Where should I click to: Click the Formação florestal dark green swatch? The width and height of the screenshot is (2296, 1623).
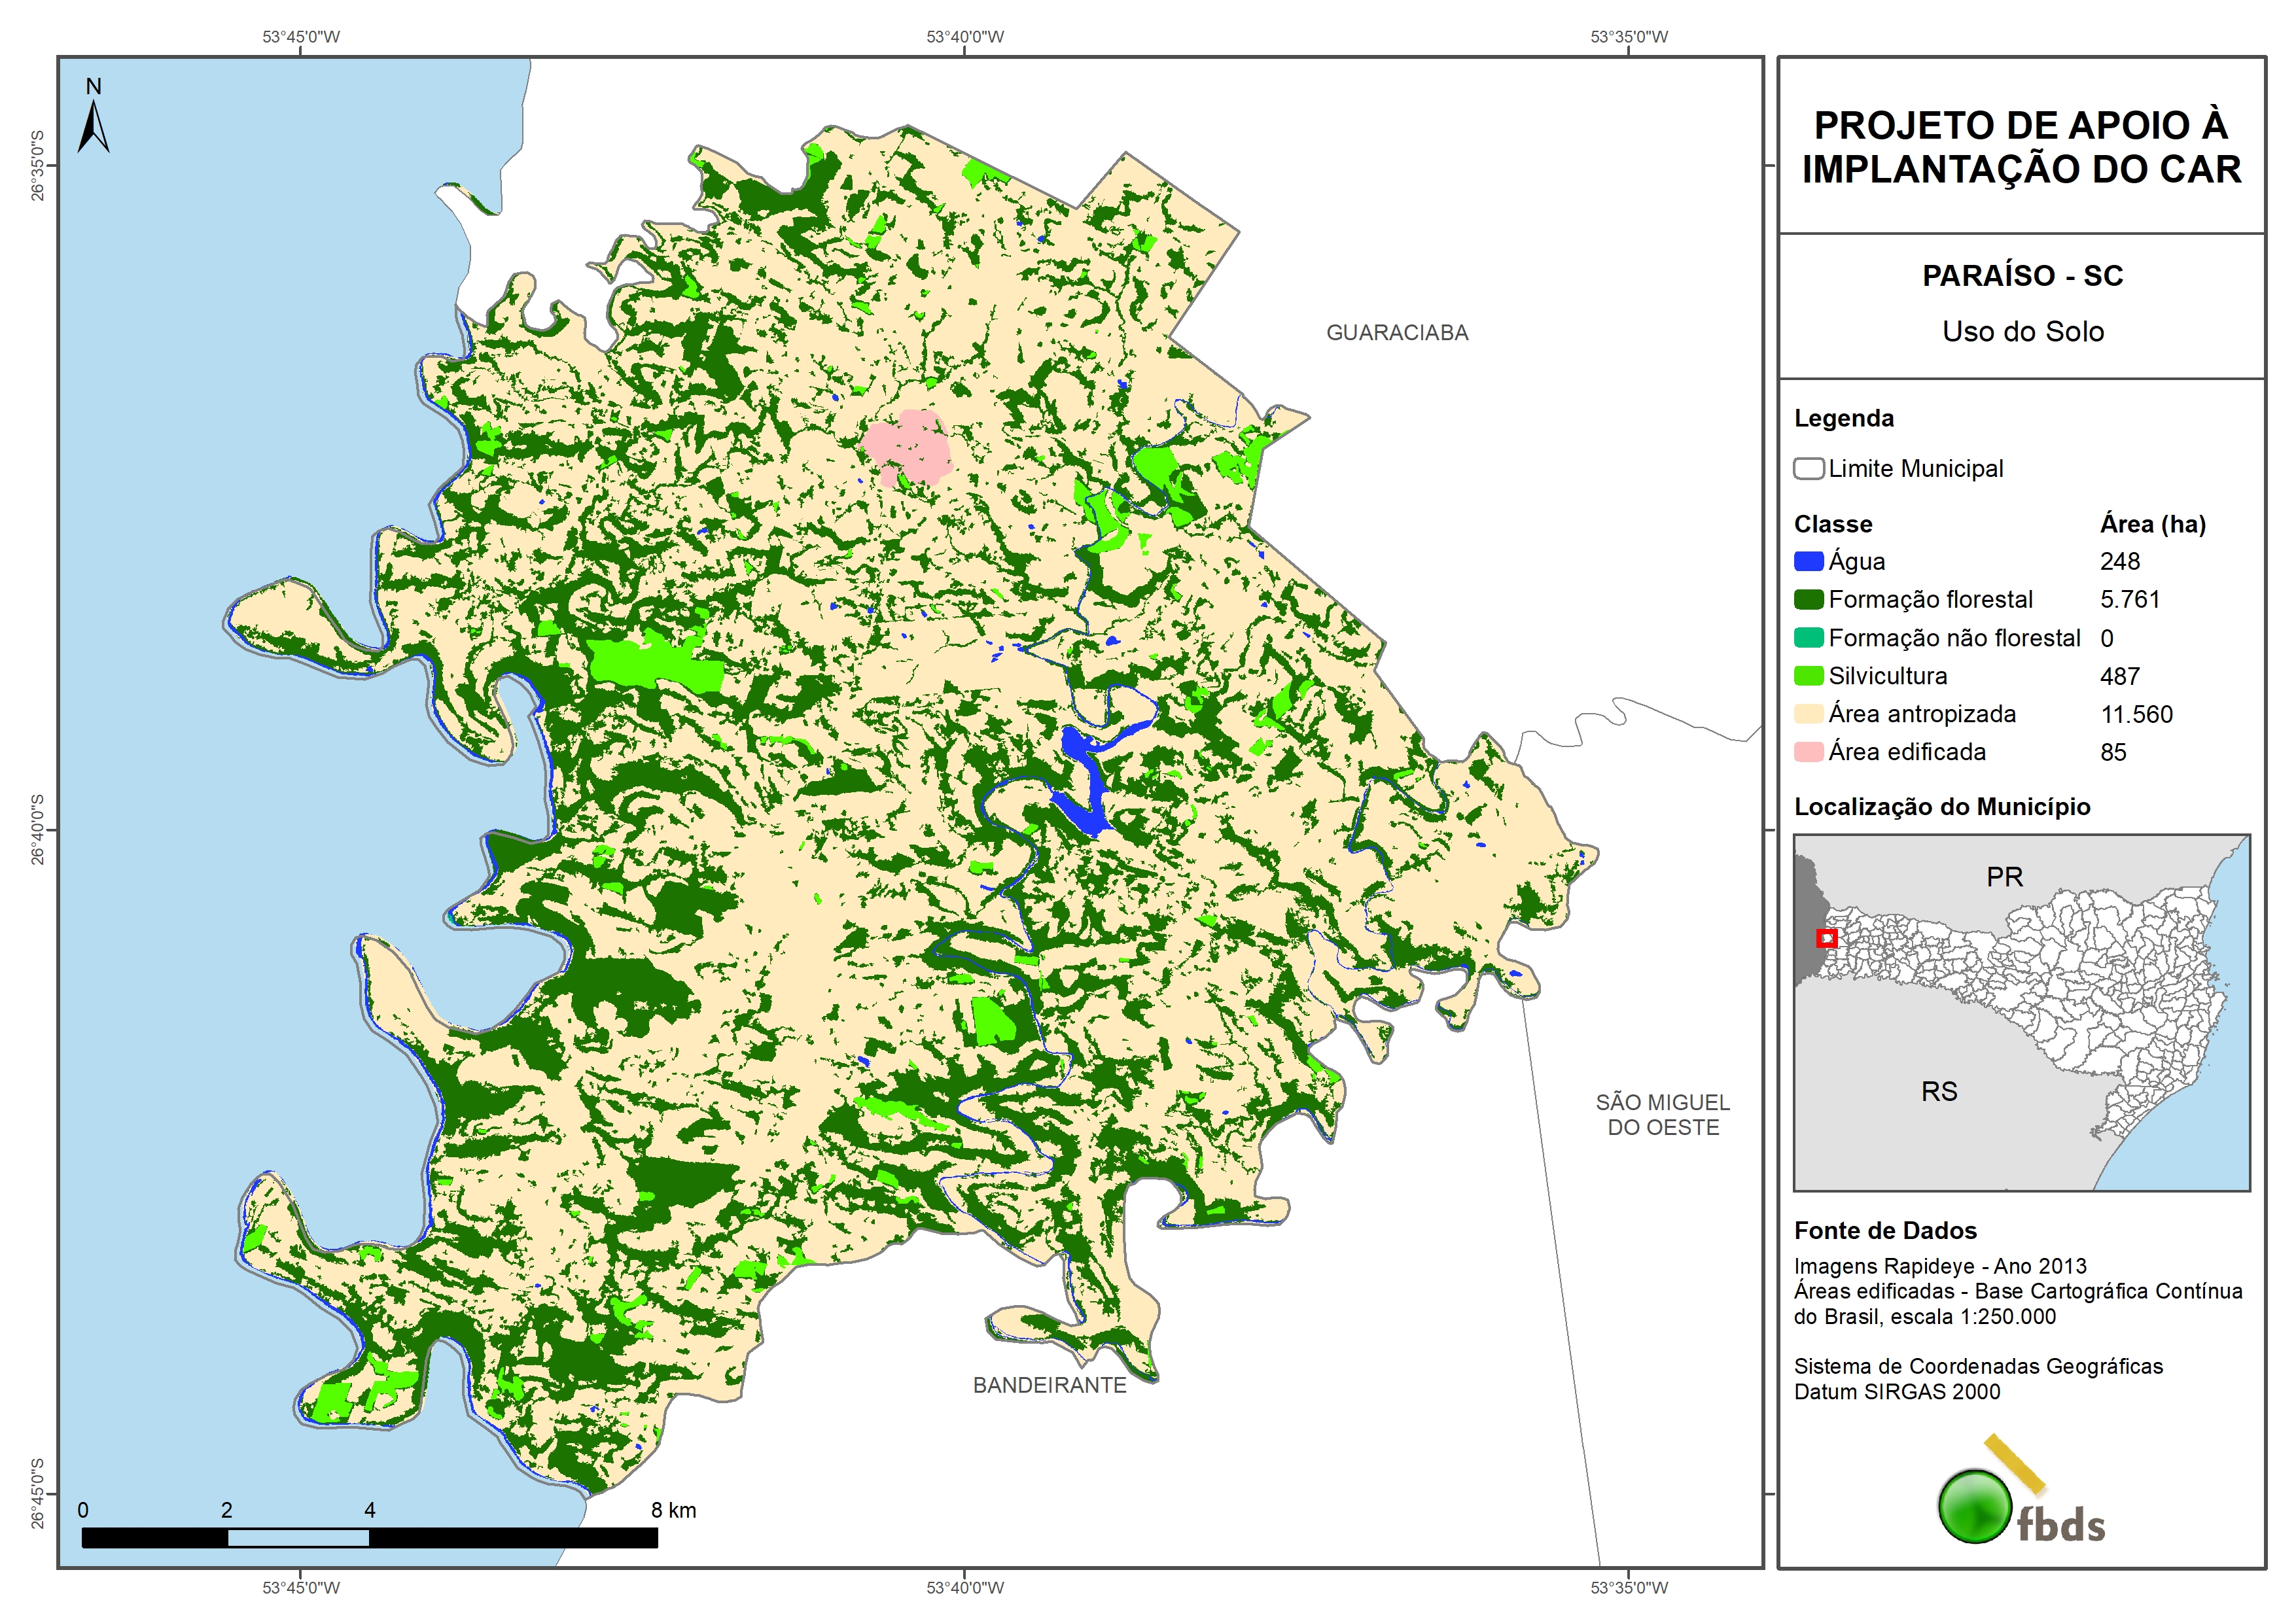1808,600
